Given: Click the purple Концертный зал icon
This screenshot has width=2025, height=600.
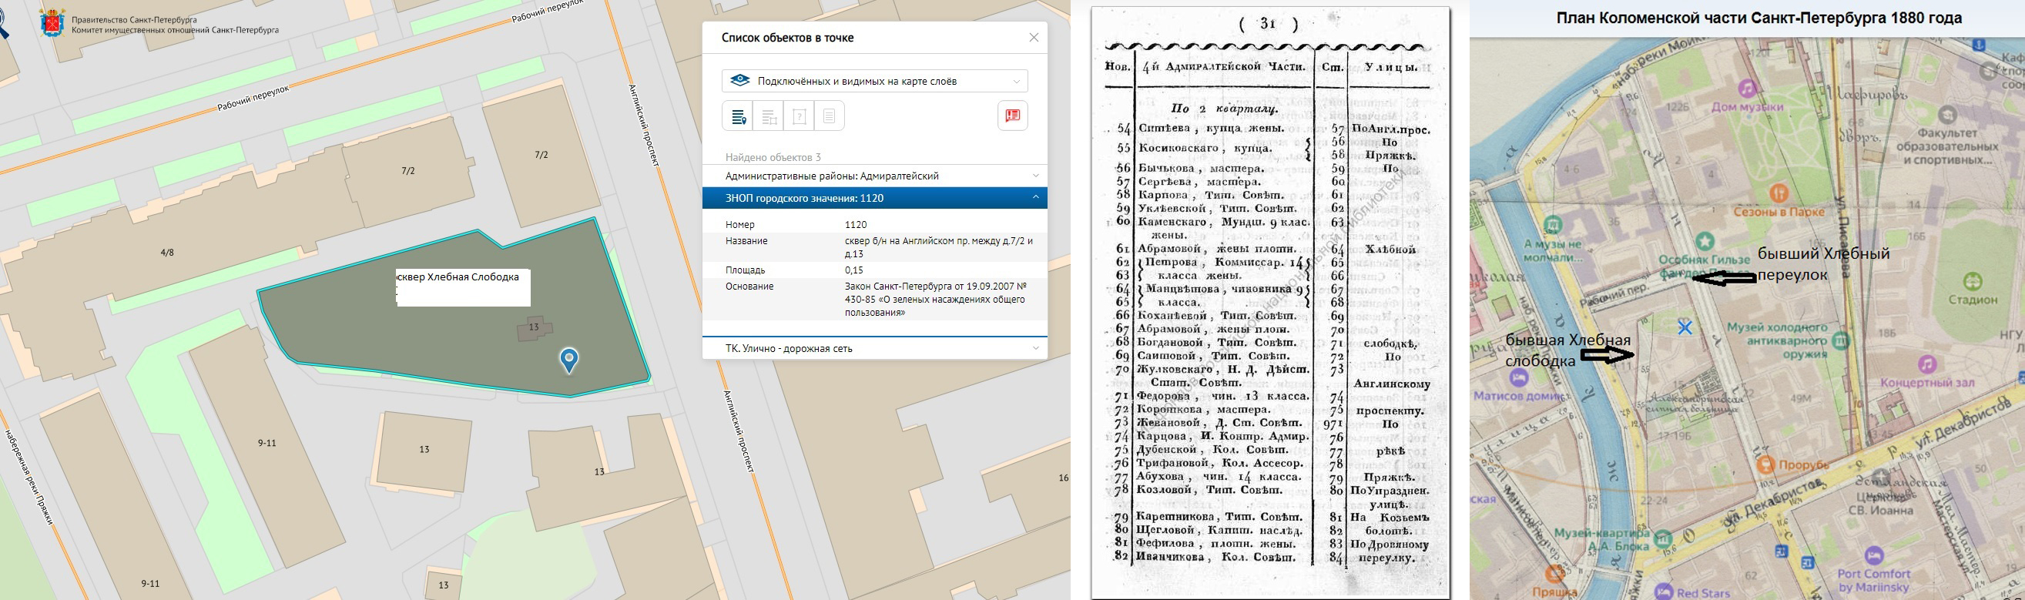Looking at the screenshot, I should (x=1926, y=364).
